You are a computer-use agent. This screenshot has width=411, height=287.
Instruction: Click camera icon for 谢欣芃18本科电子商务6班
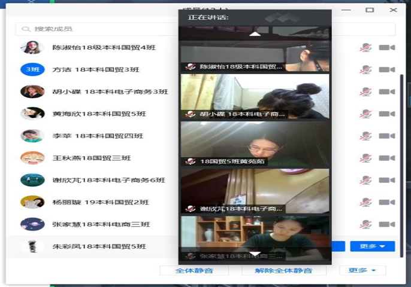[x=387, y=180]
